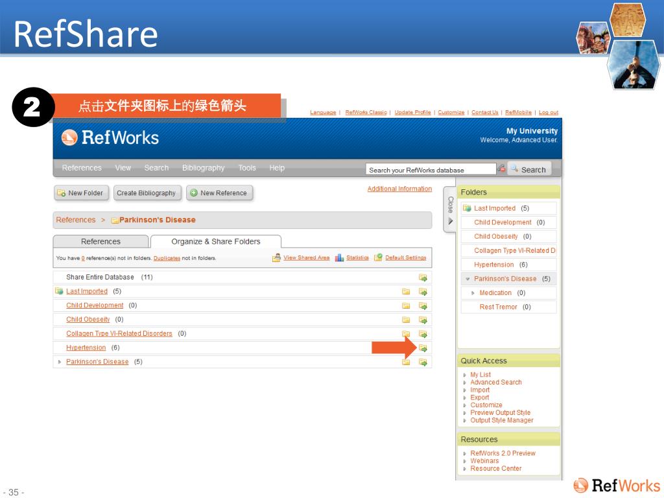This screenshot has width=664, height=498.
Task: Click share folder icon in Last Imported row
Action: click(423, 292)
